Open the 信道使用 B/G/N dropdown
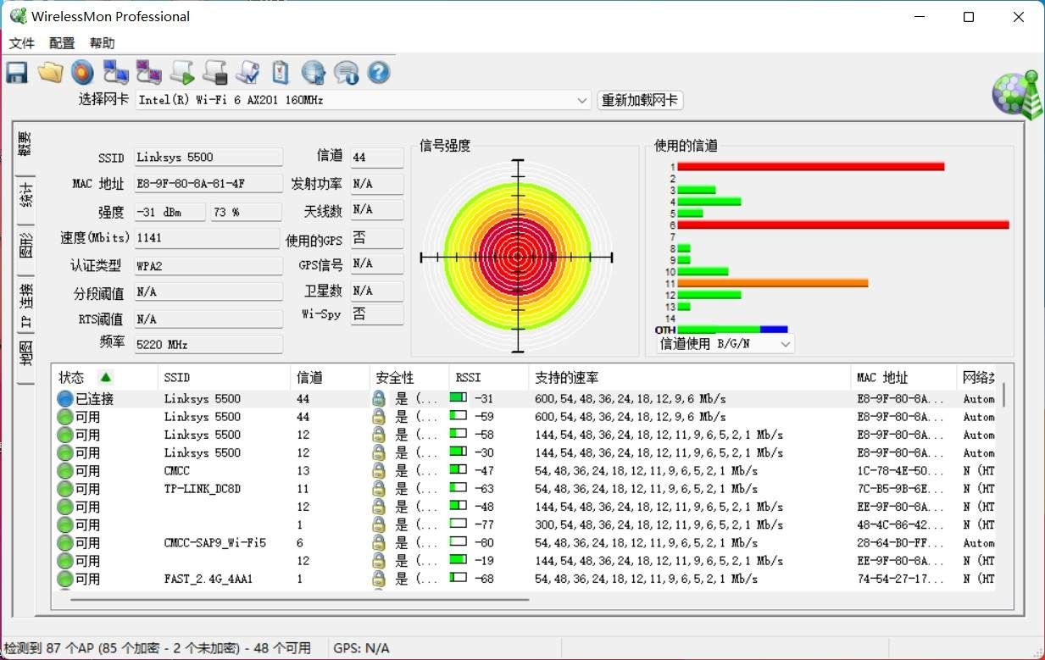1045x660 pixels. point(726,344)
